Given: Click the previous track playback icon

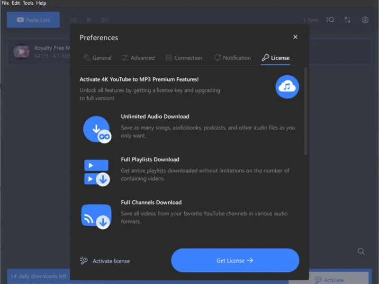Looking at the screenshot, I should point(73,20).
